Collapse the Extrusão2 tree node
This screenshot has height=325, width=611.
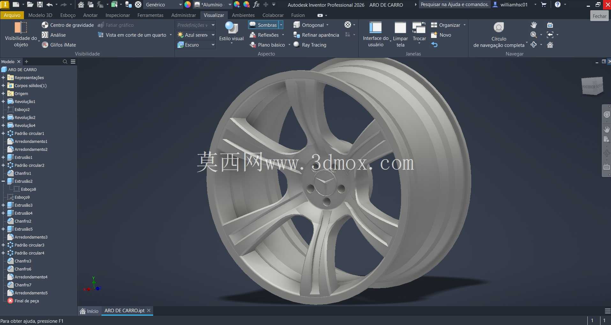[x=3, y=181]
